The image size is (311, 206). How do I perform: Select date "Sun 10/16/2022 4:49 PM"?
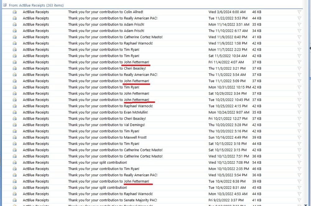point(228,137)
